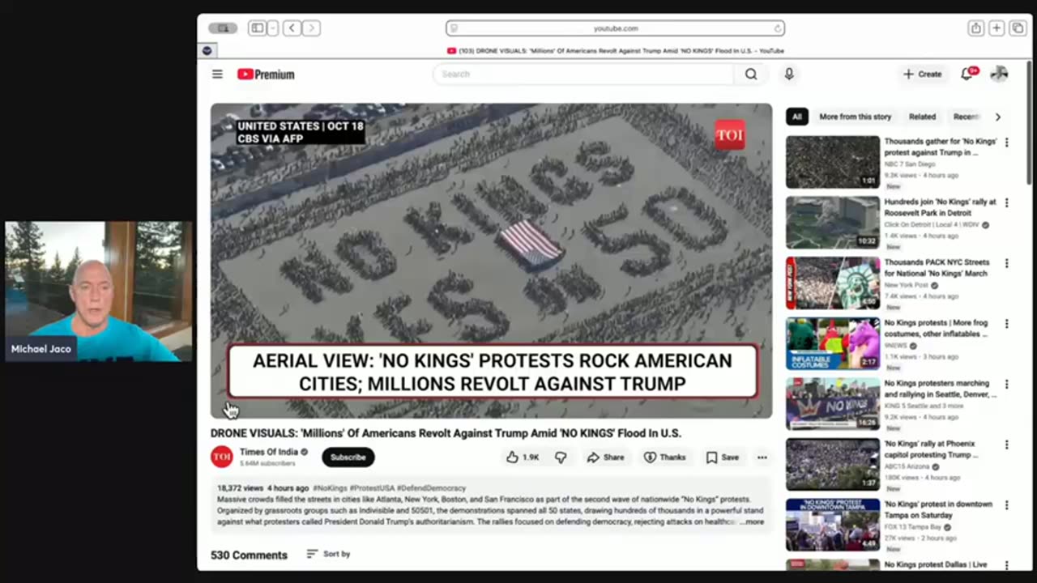Open options menu for NYC Streets video
This screenshot has height=583, width=1037.
pos(1007,263)
